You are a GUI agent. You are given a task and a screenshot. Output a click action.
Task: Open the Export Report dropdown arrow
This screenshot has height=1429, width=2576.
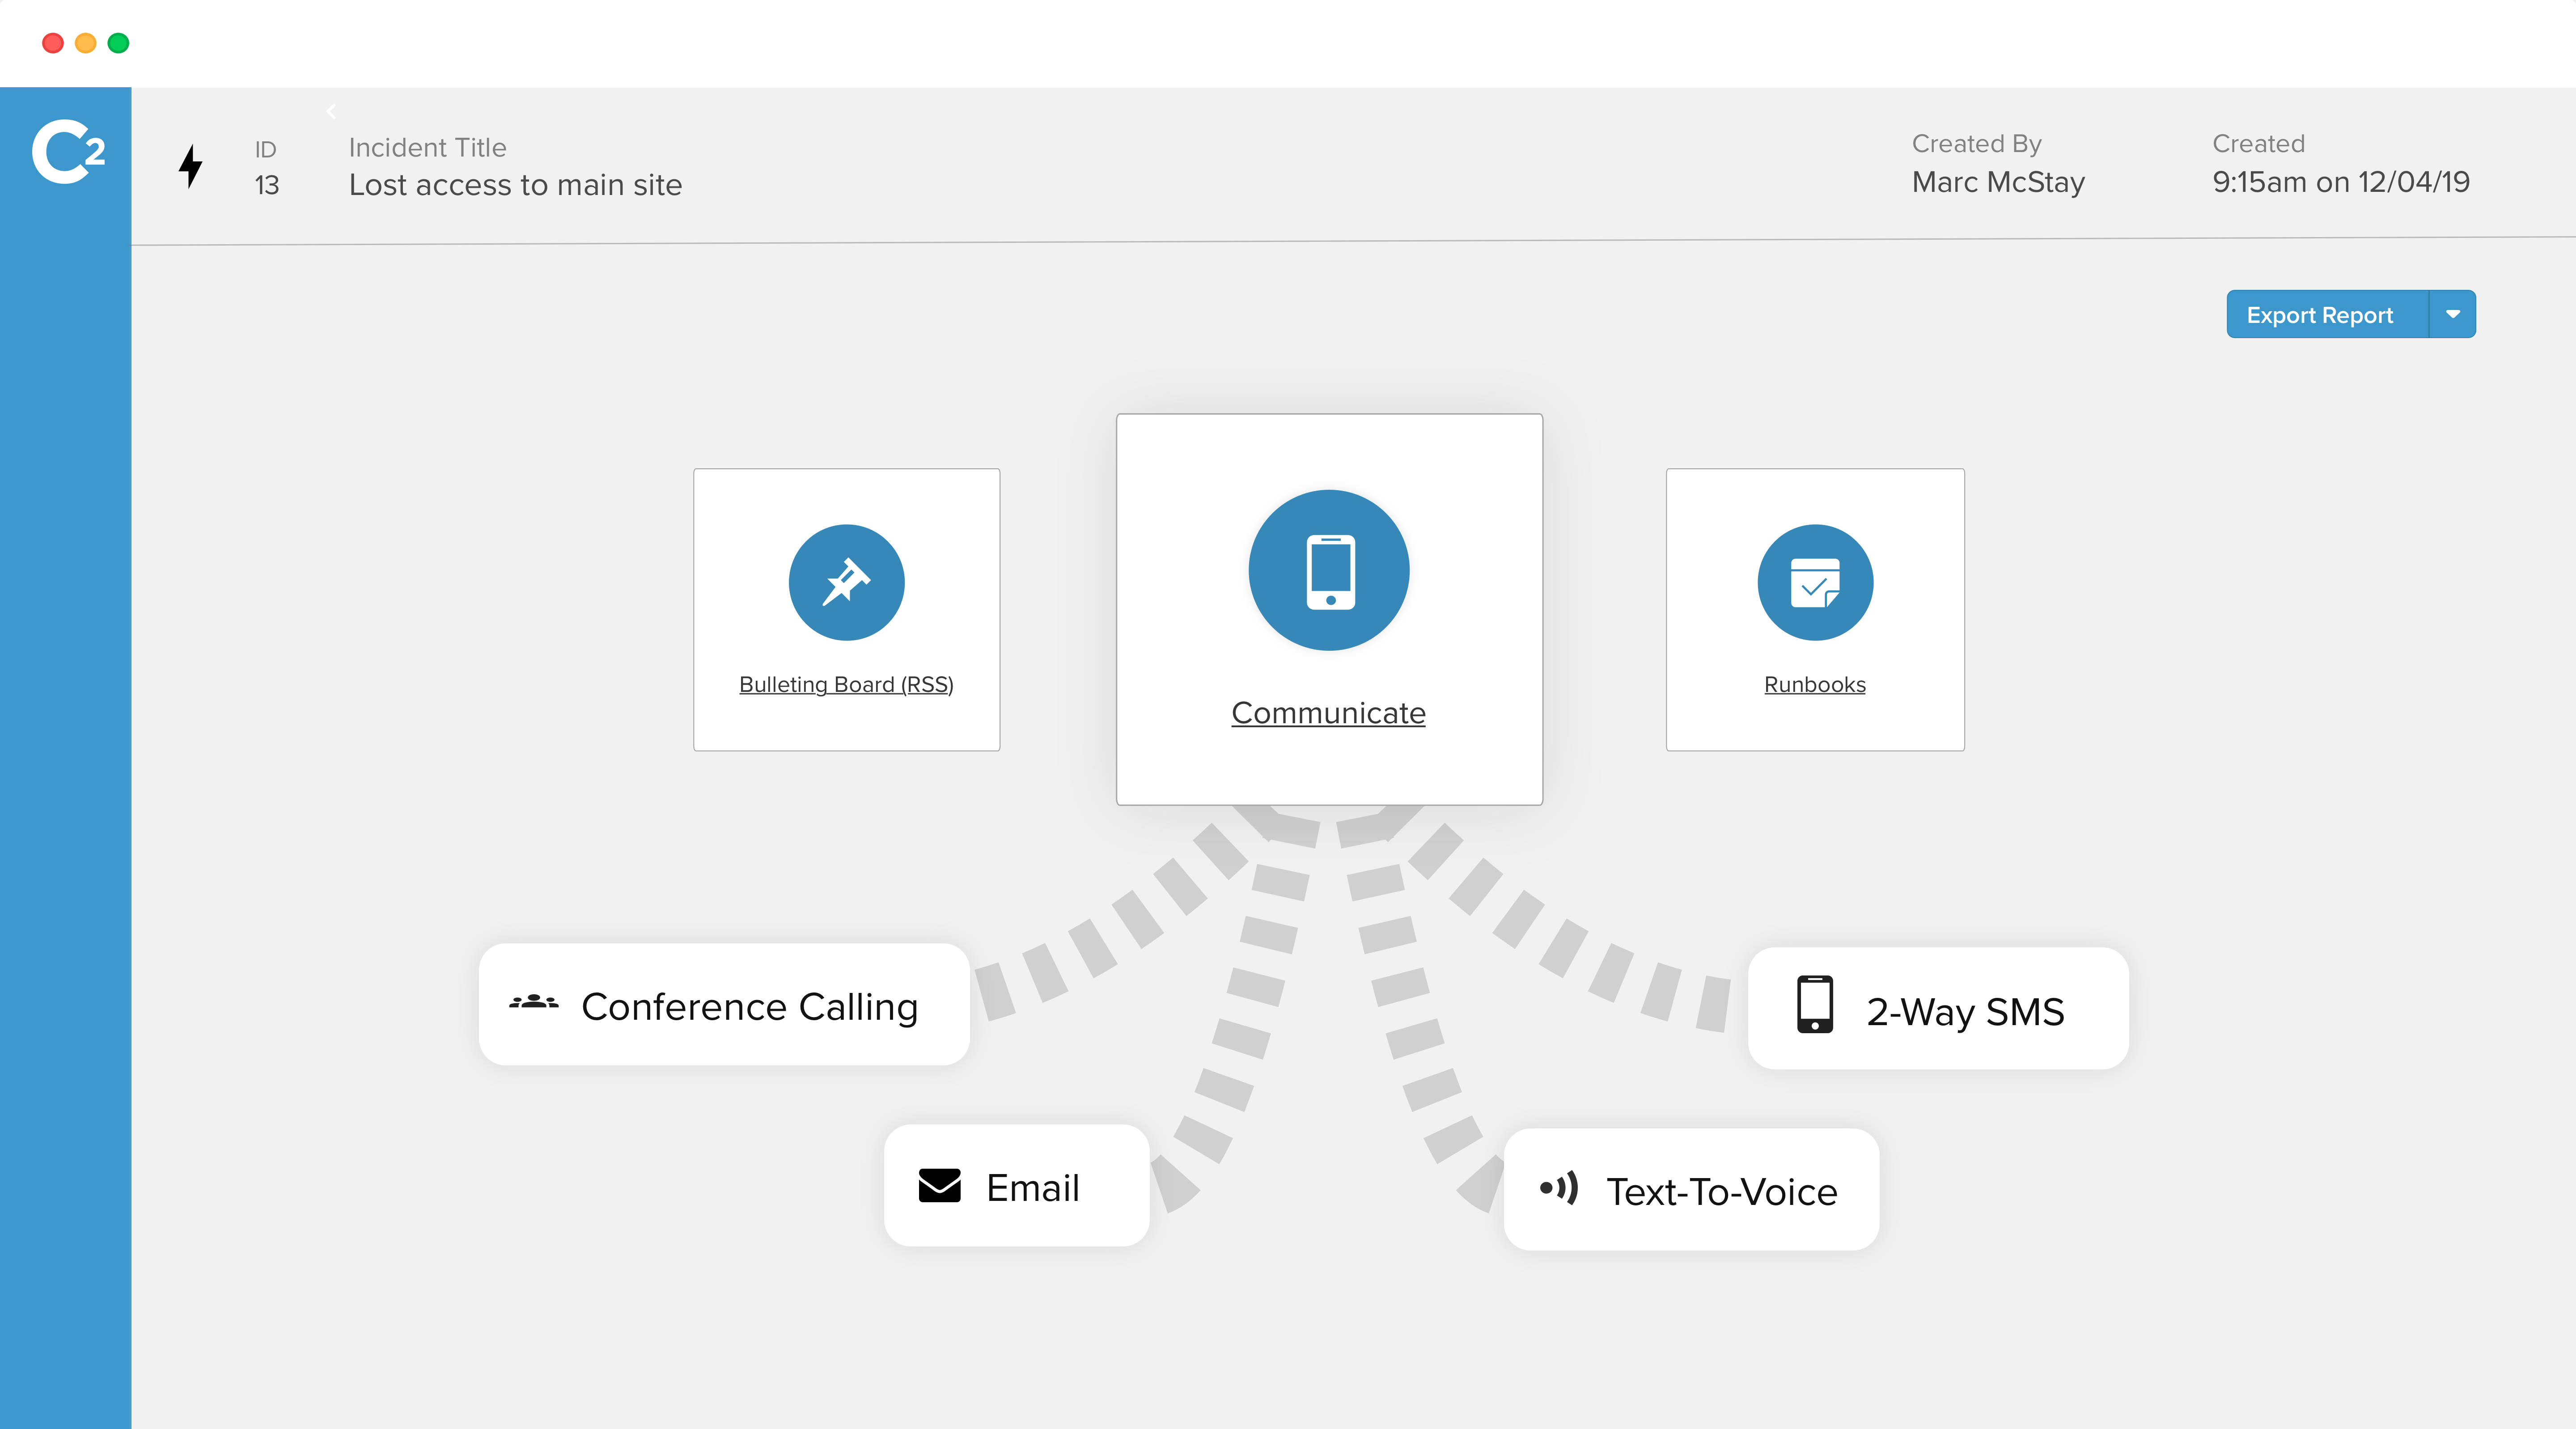(2452, 314)
